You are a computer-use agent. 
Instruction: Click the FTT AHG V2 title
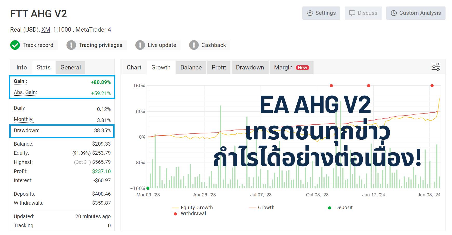[38, 14]
